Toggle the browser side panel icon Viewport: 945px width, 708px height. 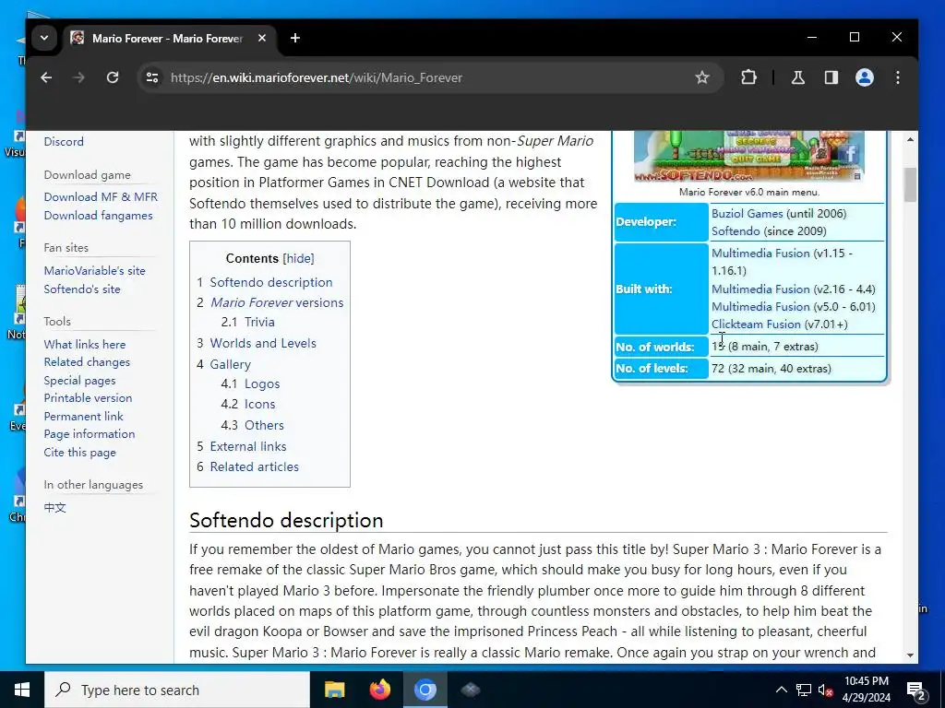coord(831,77)
